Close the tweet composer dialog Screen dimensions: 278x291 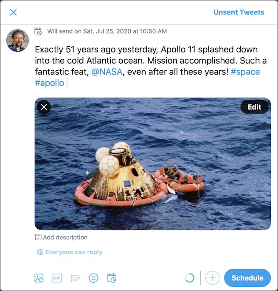(13, 12)
